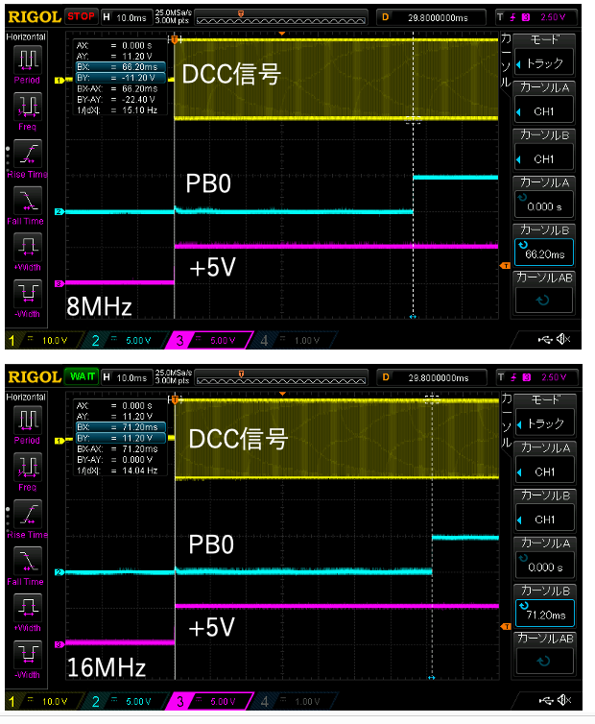Pick -Width measurement icon in the 8MHz capture
This screenshot has width=595, height=724.
coord(28,294)
